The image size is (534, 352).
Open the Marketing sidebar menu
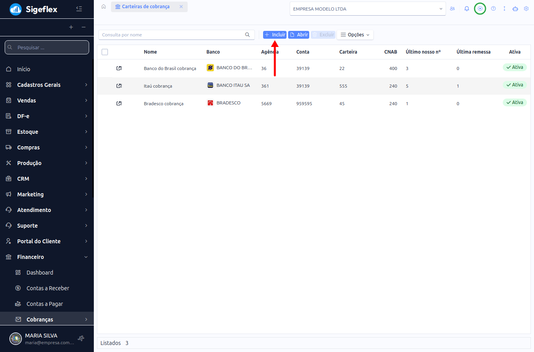tap(47, 194)
